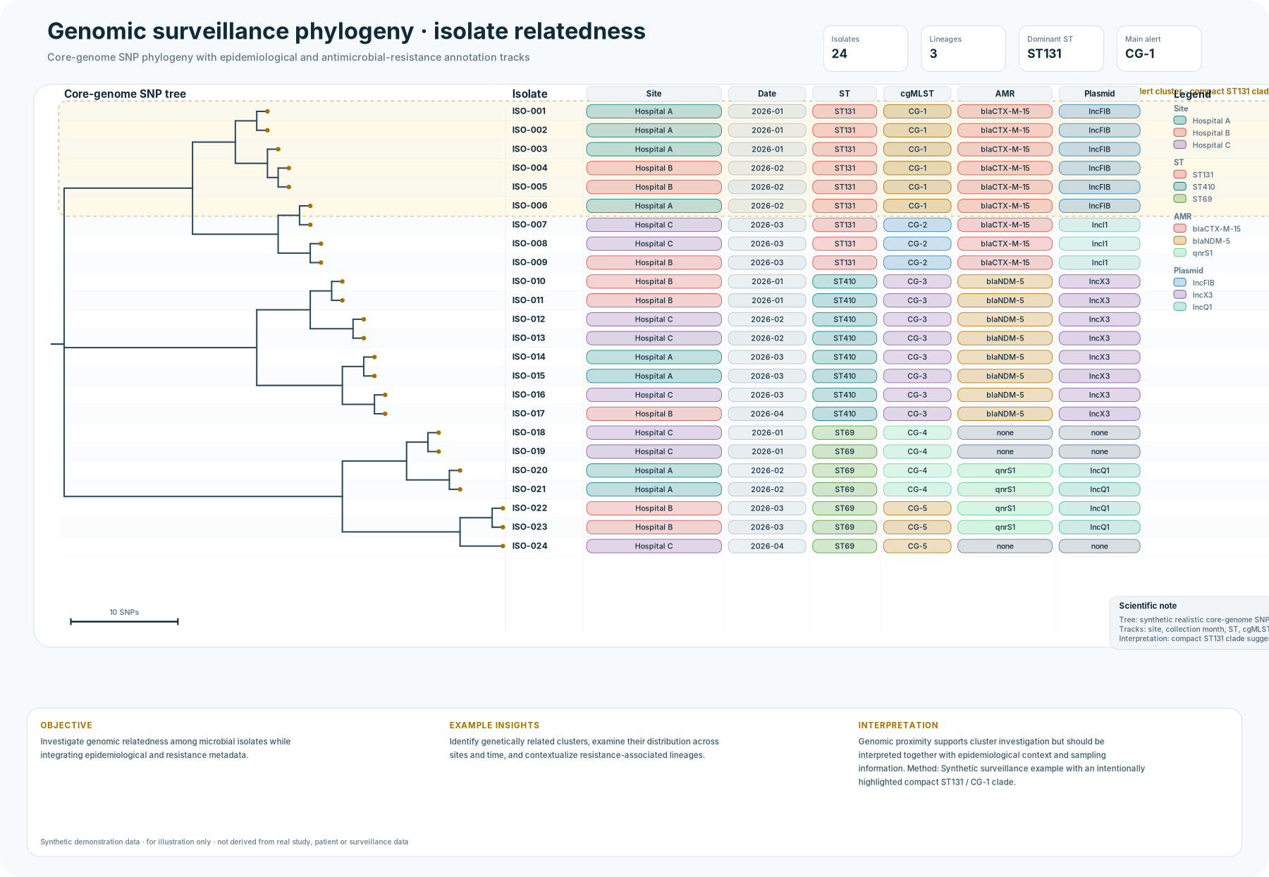Click the Date column header
The width and height of the screenshot is (1269, 877).
coord(767,93)
